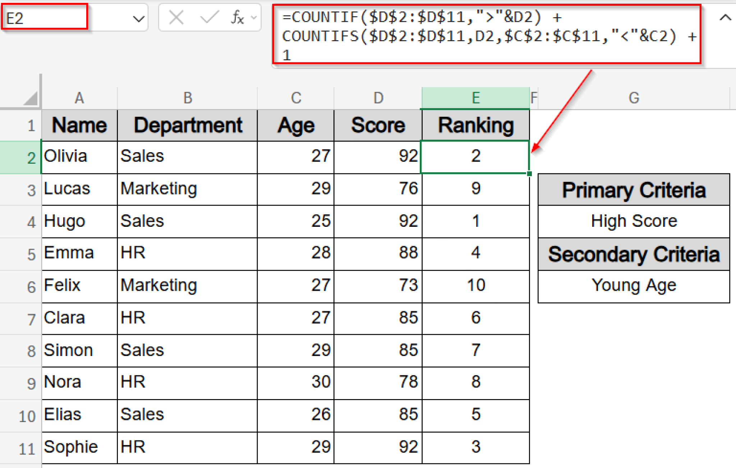Select the Score column D header

pyautogui.click(x=378, y=97)
